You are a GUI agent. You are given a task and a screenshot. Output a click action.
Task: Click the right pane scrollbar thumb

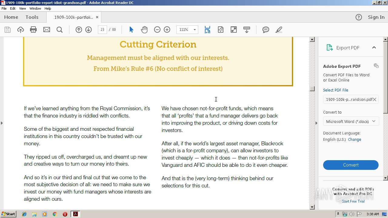pos(386,77)
